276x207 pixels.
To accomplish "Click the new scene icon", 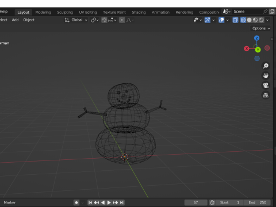I will [x=272, y=11].
